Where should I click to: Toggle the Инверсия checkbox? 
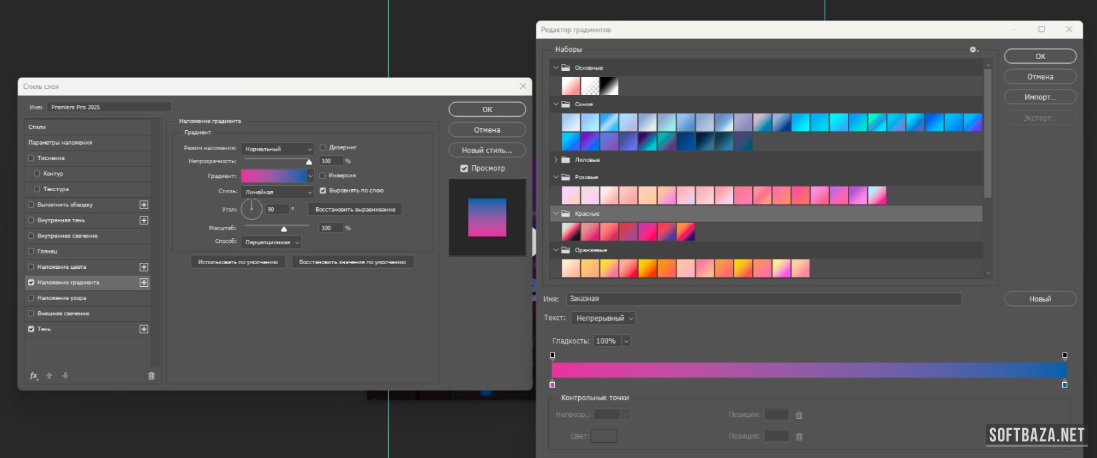323,176
